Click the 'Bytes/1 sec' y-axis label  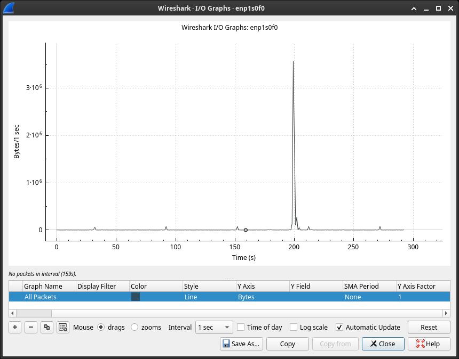[x=17, y=142]
